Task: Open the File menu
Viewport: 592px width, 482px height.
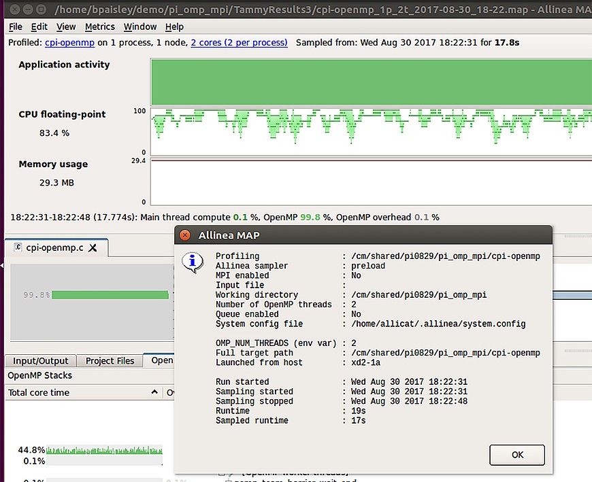Action: click(x=16, y=27)
